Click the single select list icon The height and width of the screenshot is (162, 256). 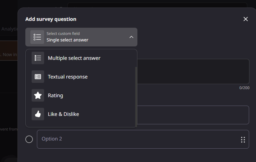37,37
